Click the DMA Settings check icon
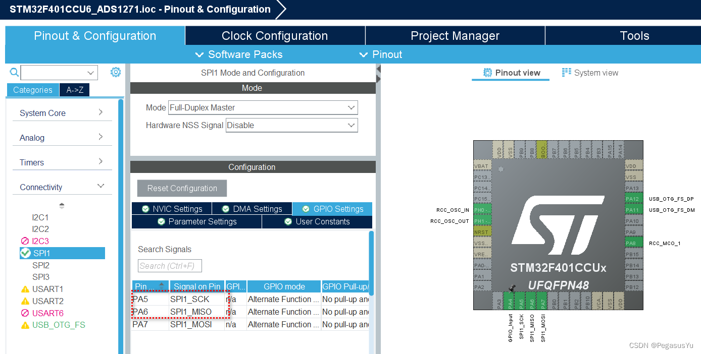Image resolution: width=701 pixels, height=354 pixels. pos(226,209)
